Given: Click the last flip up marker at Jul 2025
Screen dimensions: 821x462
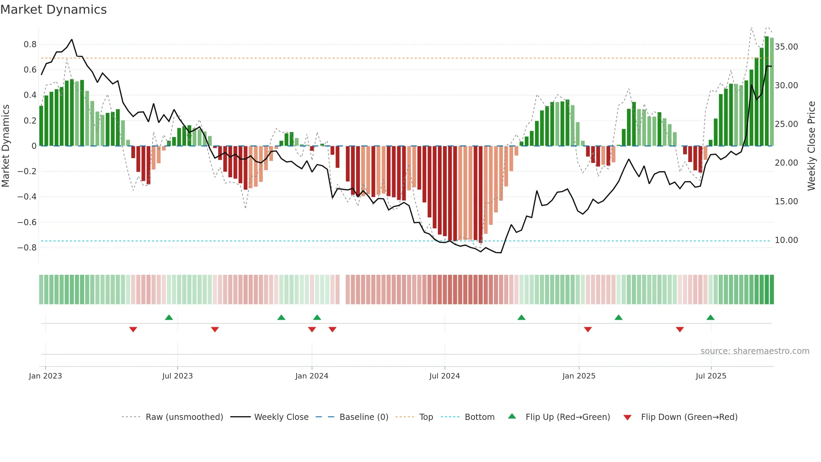Looking at the screenshot, I should [x=711, y=317].
